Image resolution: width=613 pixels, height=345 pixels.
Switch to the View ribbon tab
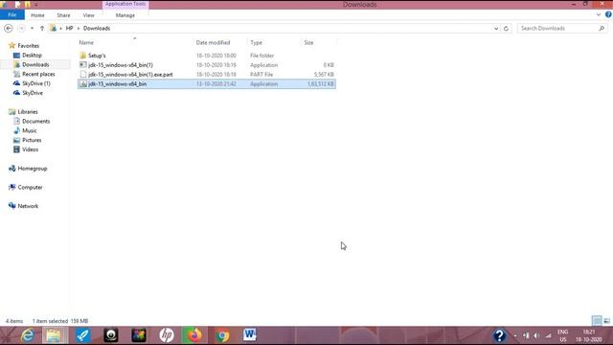(88, 15)
